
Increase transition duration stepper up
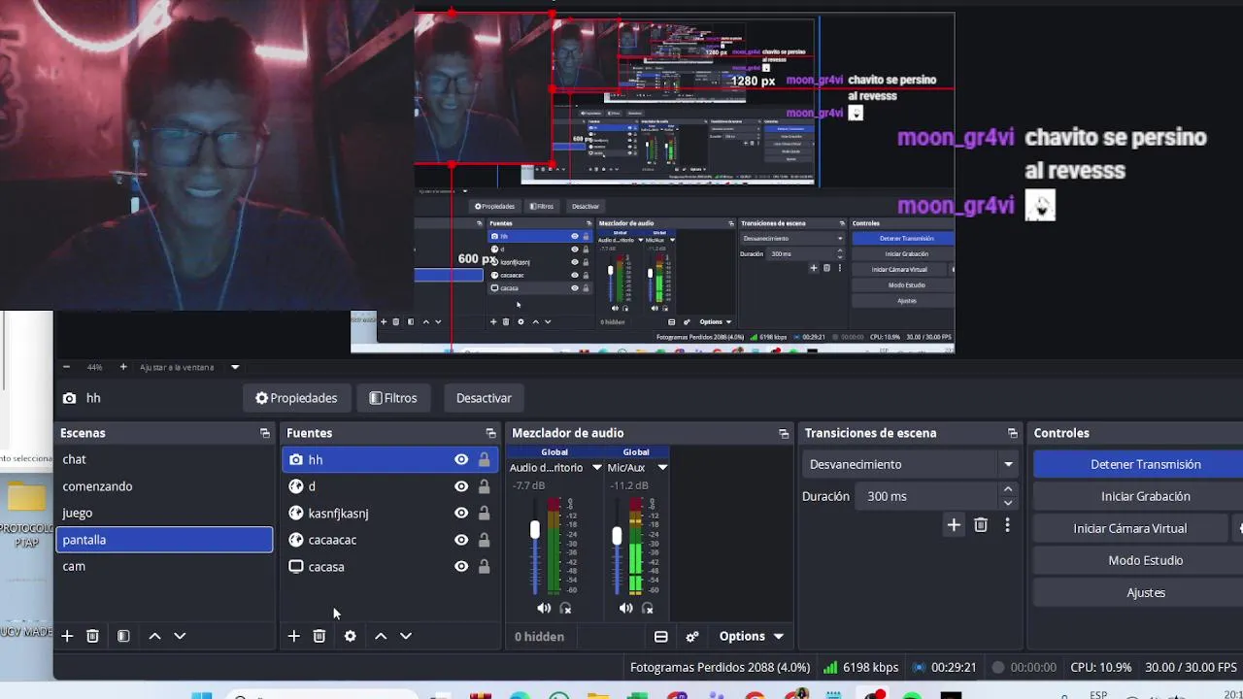pyautogui.click(x=1008, y=489)
